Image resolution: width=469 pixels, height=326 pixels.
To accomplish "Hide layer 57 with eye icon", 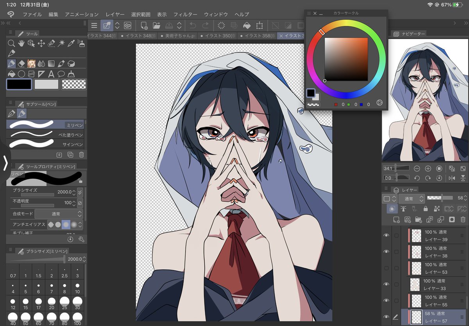I will (387, 317).
